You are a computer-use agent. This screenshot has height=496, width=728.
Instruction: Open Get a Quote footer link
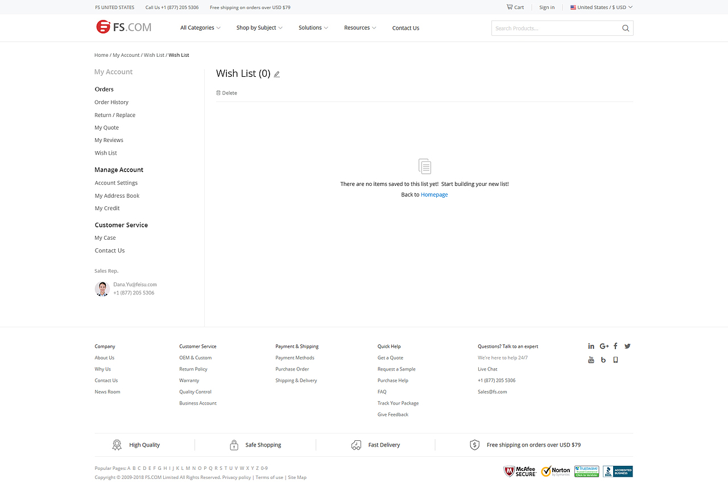pos(390,358)
